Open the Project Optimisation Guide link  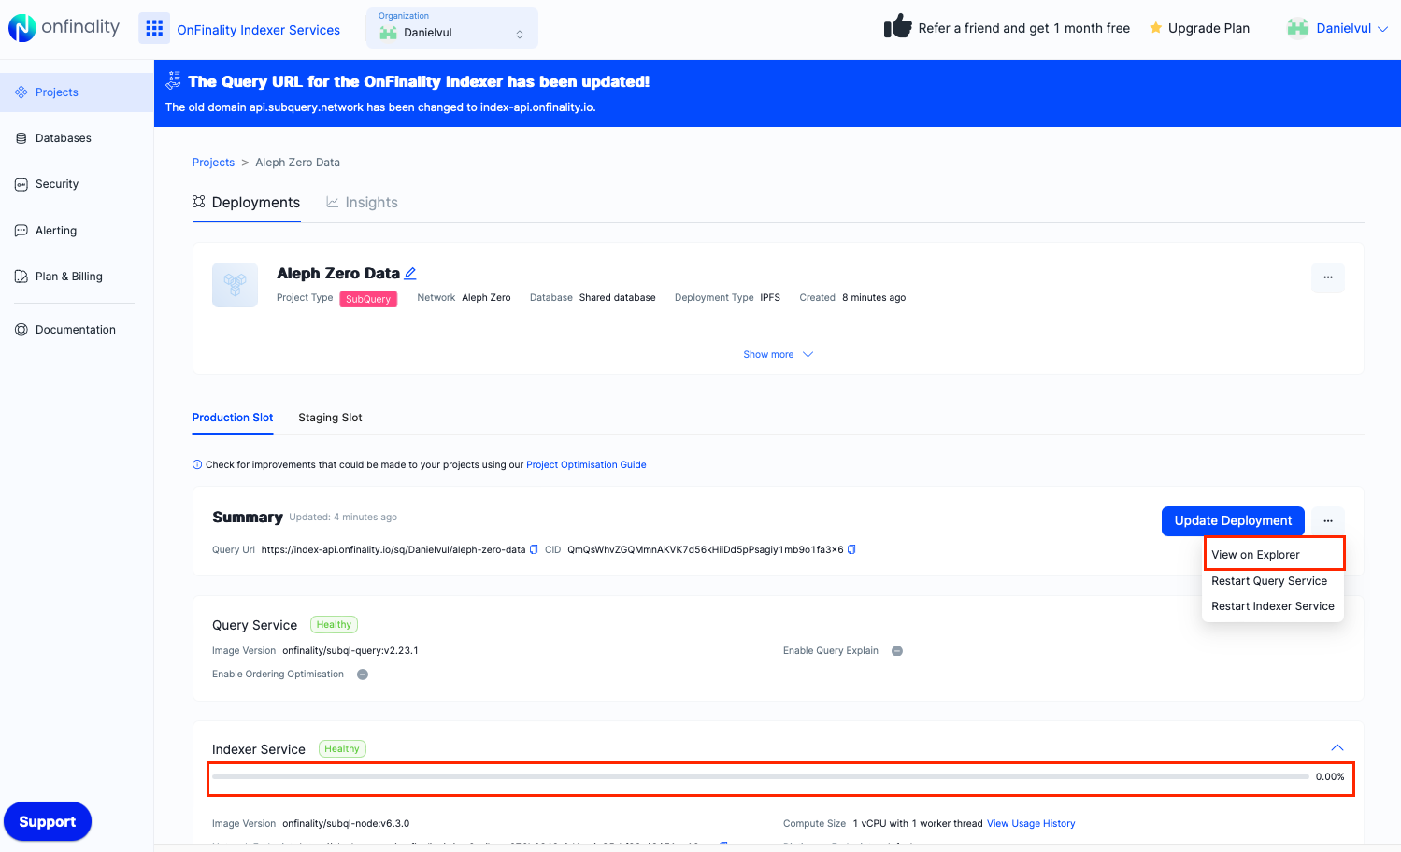click(x=586, y=464)
